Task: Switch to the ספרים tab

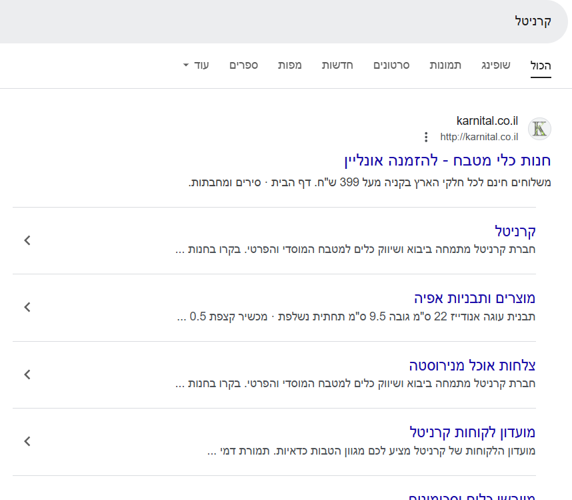Action: coord(244,65)
